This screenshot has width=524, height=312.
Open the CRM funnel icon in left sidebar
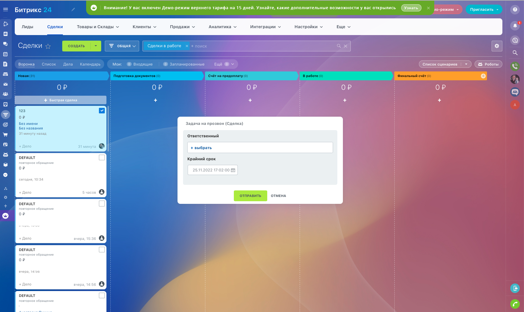click(x=6, y=114)
